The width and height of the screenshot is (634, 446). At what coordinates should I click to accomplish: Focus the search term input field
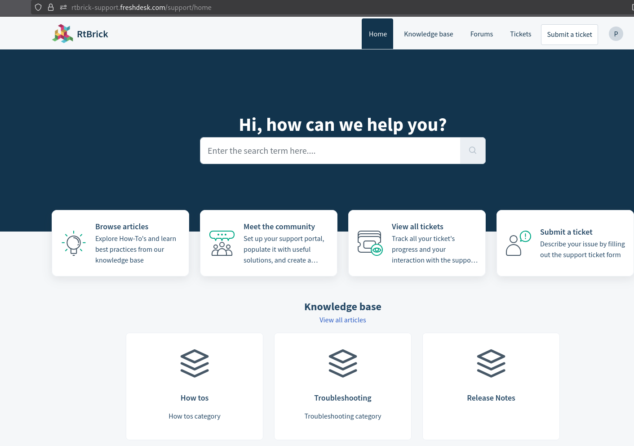point(330,151)
